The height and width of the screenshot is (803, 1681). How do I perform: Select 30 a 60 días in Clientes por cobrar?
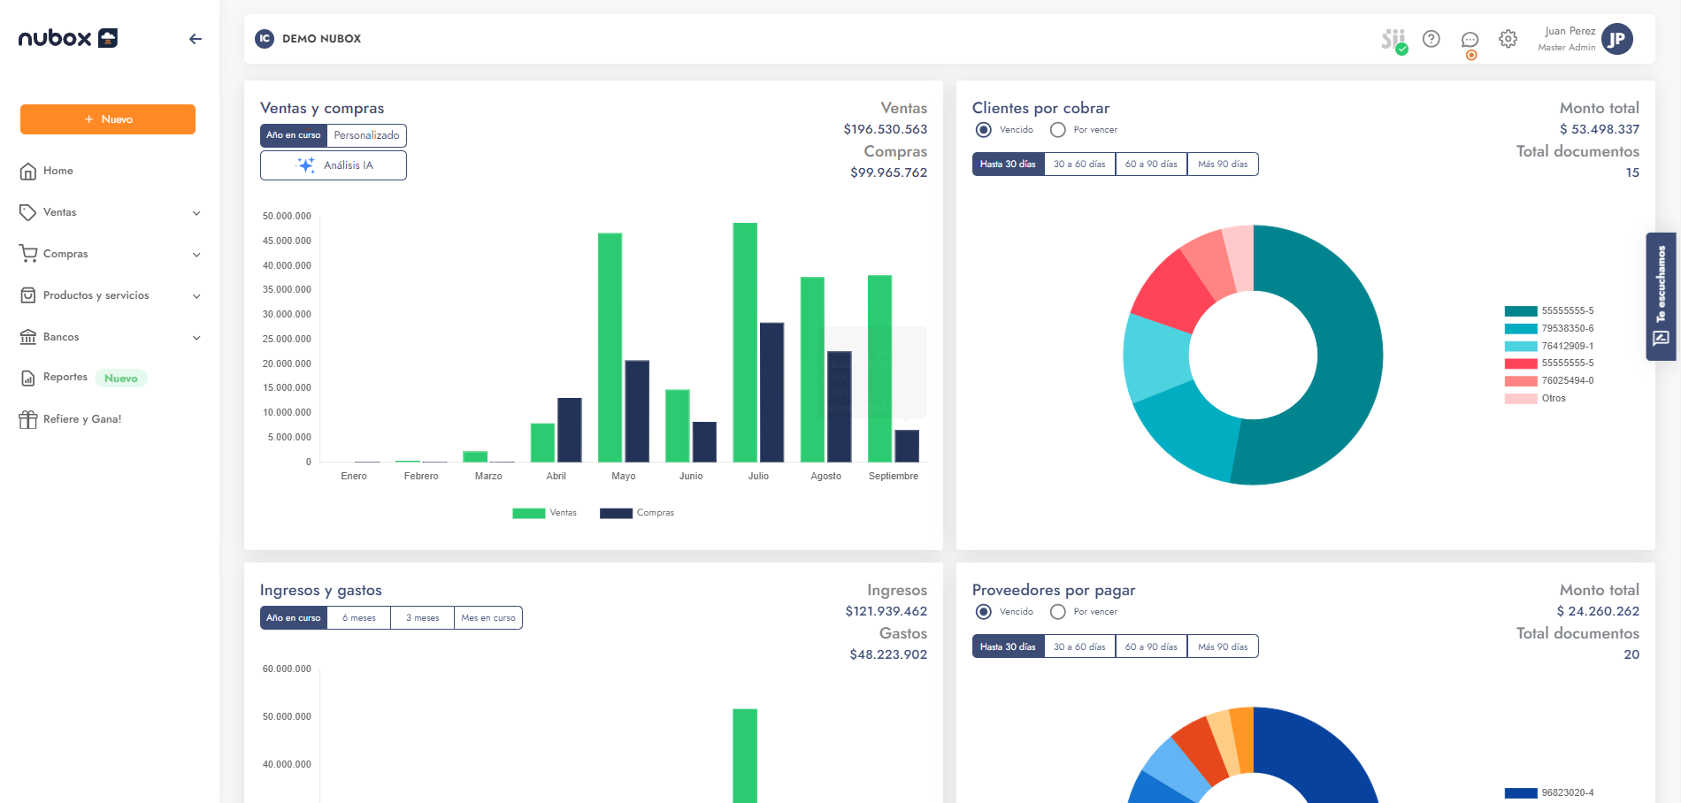pos(1080,164)
